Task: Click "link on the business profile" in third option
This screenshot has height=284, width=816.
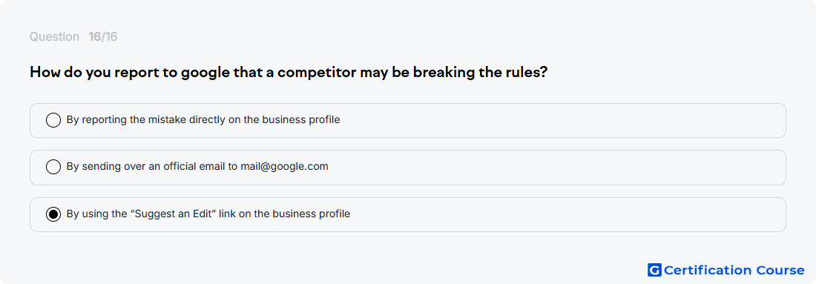Action: pyautogui.click(x=285, y=214)
